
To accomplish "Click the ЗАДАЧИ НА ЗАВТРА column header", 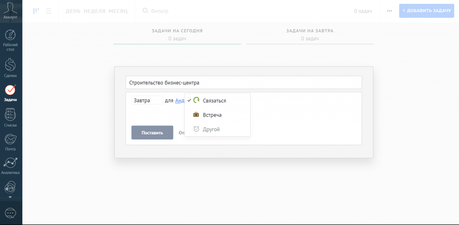I will click(310, 31).
